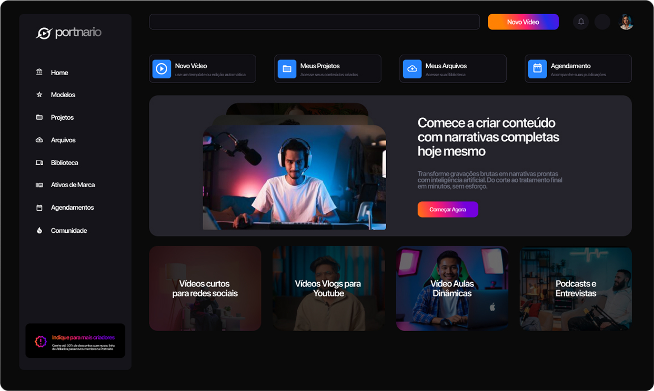Select the Podcasts e Entrevistas card
This screenshot has width=654, height=391.
click(x=576, y=289)
